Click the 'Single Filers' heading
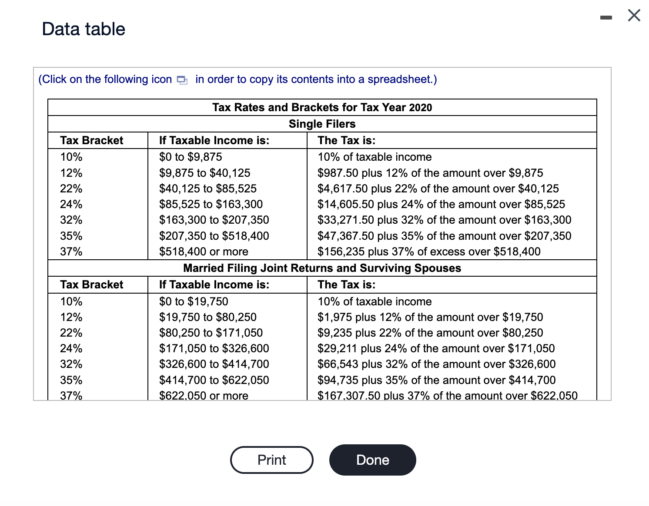 [x=322, y=124]
